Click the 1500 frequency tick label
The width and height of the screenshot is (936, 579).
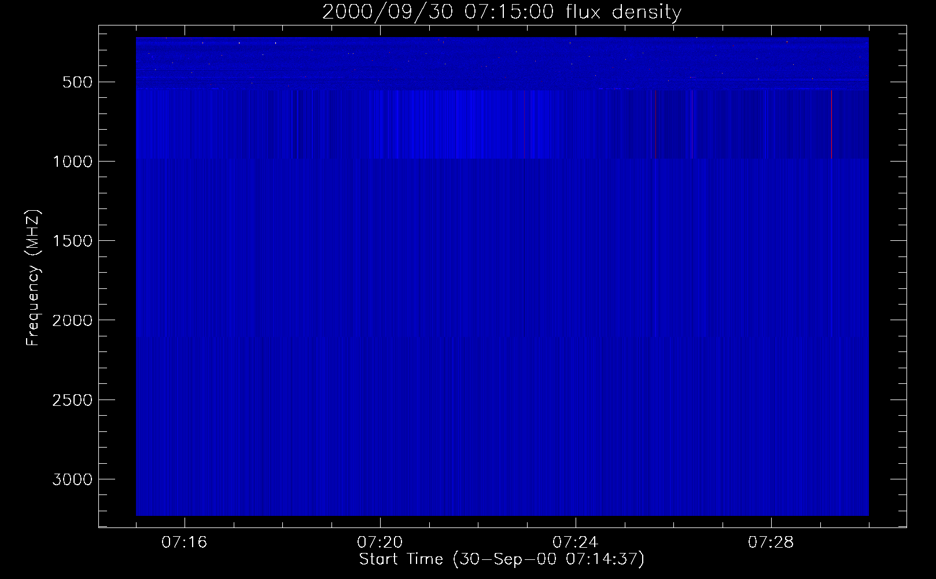(72, 241)
